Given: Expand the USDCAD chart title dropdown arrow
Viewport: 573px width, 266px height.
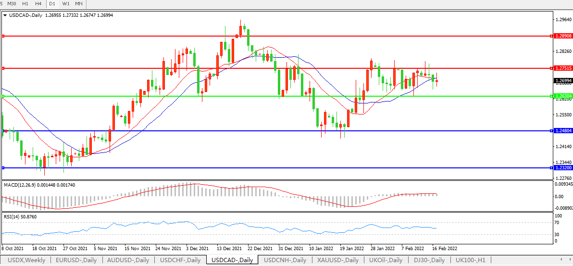Looking at the screenshot, I should point(5,15).
